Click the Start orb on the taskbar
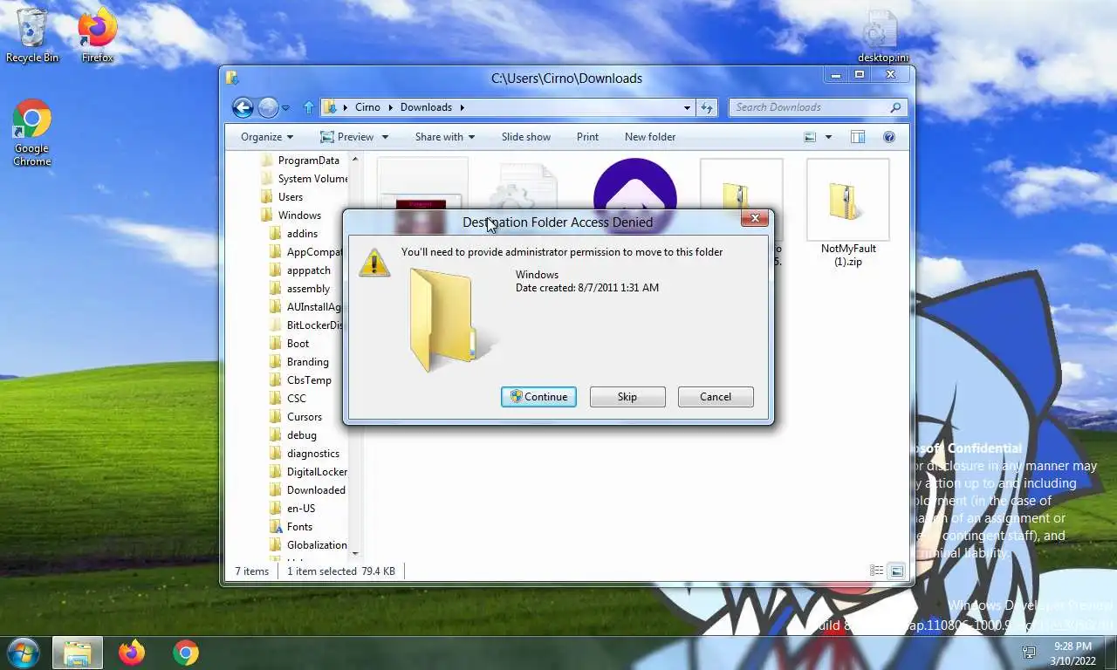The width and height of the screenshot is (1117, 670). [24, 653]
